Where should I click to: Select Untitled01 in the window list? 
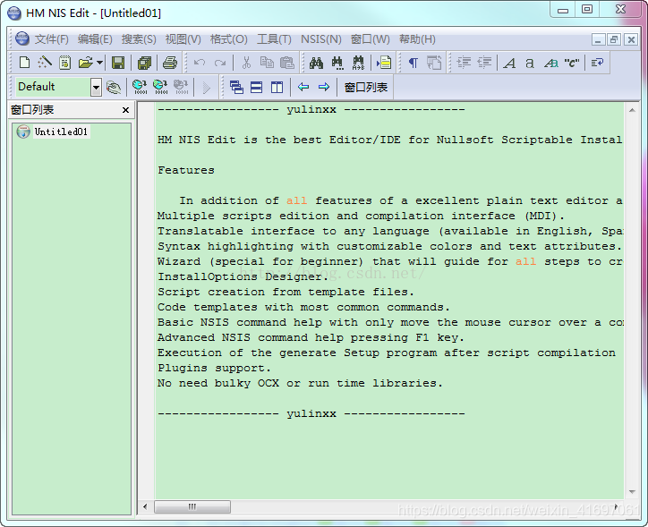61,132
